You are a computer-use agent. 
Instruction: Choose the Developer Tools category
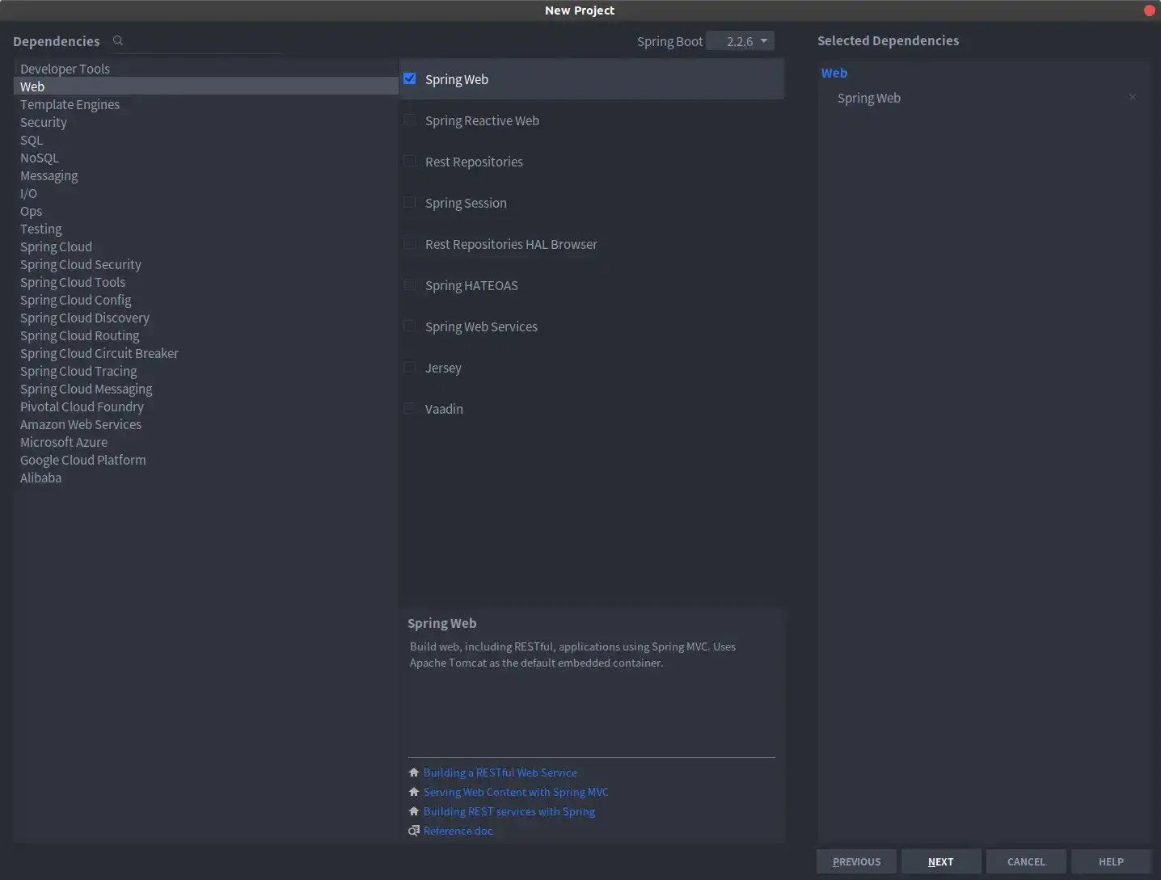(65, 69)
